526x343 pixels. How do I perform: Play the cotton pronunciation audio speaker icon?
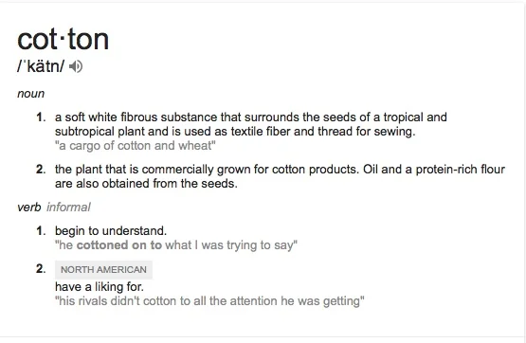(76, 66)
